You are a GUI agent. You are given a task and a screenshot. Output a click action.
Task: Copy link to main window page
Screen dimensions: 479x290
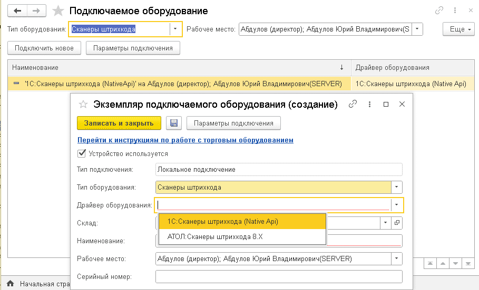[439, 11]
